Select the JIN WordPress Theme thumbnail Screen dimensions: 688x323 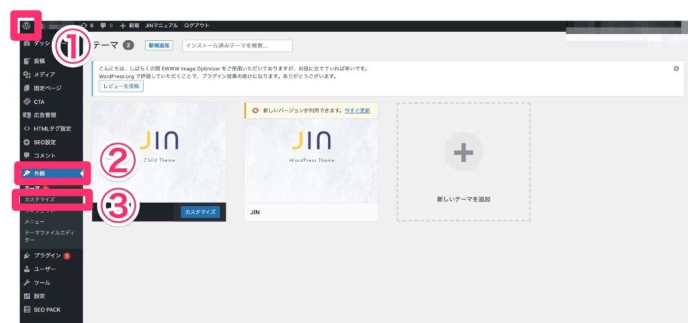(x=311, y=161)
